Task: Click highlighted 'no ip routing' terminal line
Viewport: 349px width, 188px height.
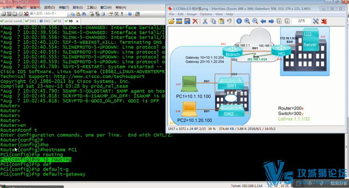Action: tap(36, 159)
